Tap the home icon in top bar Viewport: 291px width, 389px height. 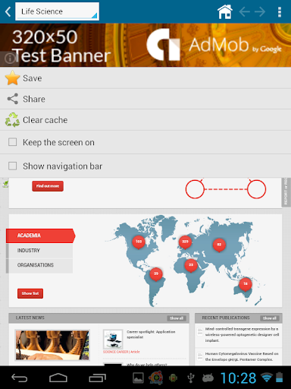225,12
